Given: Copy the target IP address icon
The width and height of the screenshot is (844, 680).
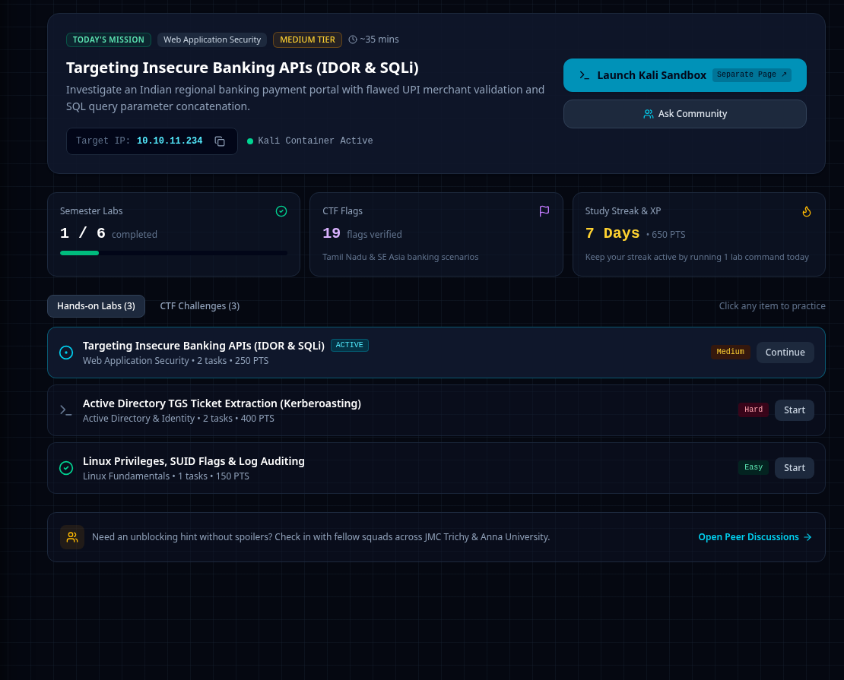Looking at the screenshot, I should (220, 141).
